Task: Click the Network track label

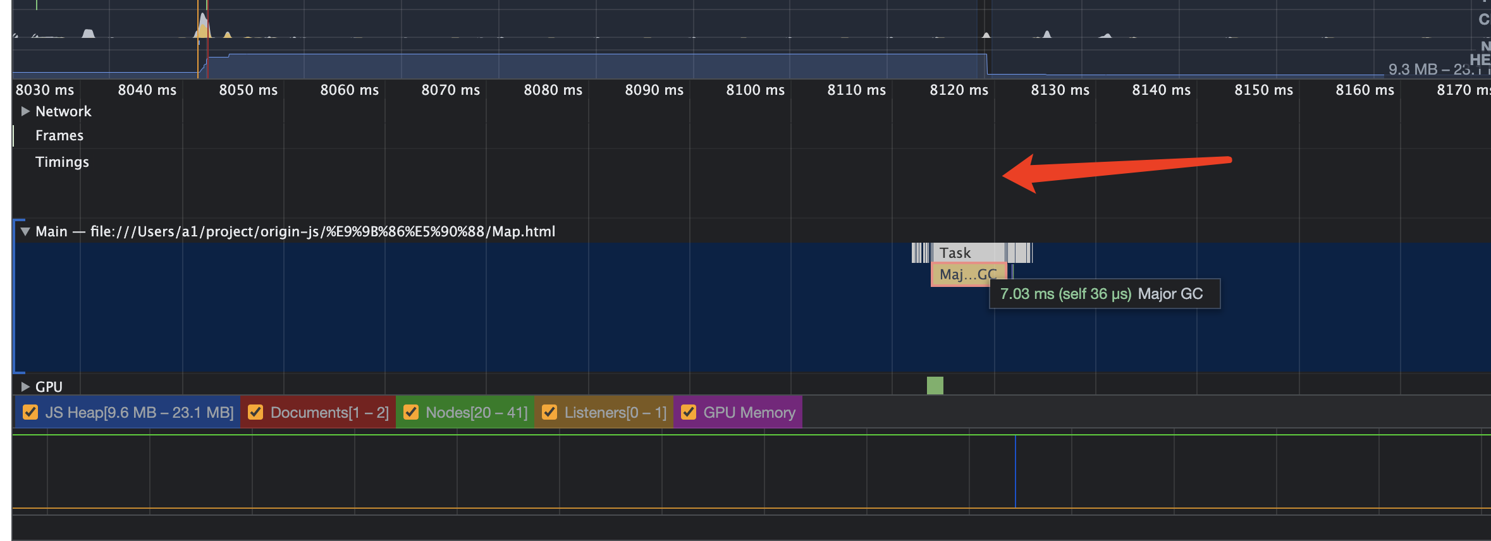Action: click(x=63, y=111)
